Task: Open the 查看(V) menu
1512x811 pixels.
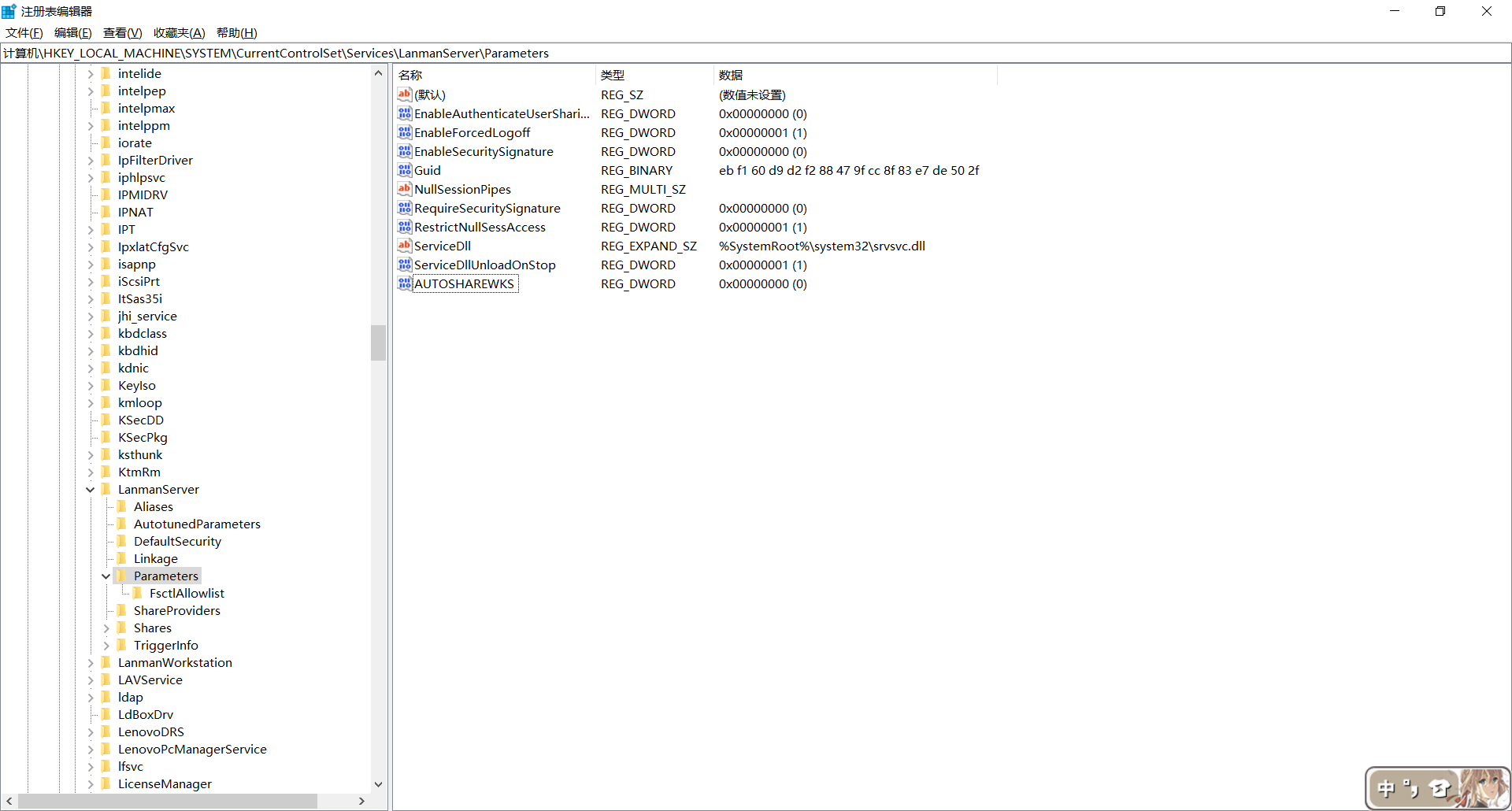Action: point(123,32)
